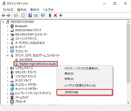The image size is (131, 111).
Task: Click the Bluetooth category icon
Action: click(x=12, y=26)
